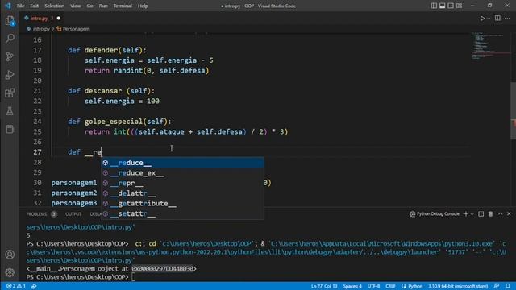Toggle bottom panel layout icon
This screenshot has width=516, height=290.
443,6
